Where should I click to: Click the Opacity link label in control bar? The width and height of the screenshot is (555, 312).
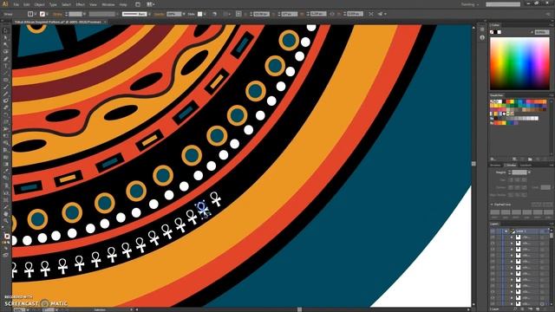point(160,14)
